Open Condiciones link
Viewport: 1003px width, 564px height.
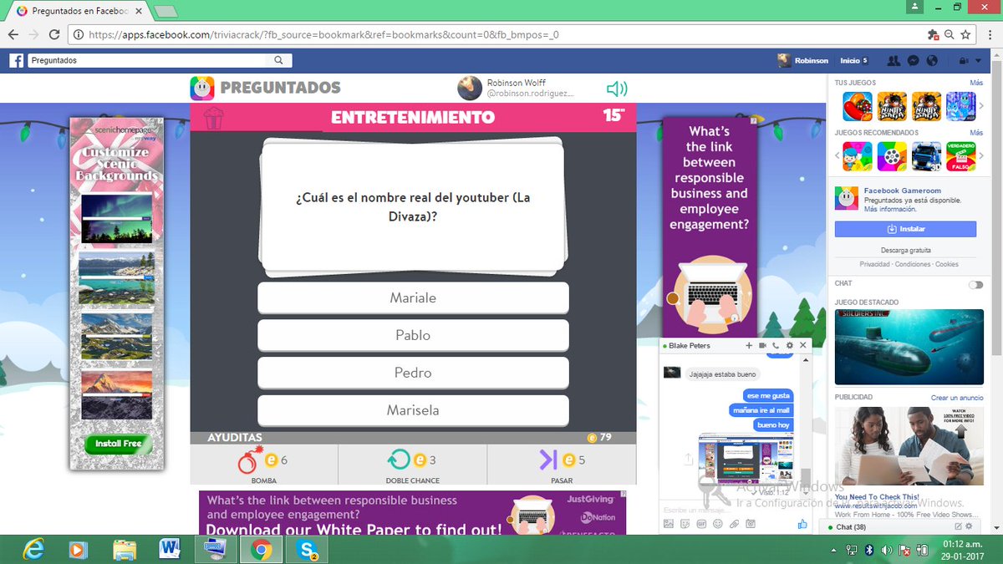pos(913,264)
